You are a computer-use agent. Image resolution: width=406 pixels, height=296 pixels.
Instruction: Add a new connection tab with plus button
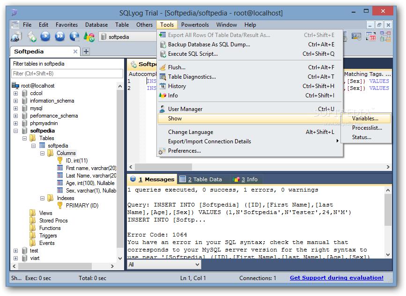(x=86, y=52)
